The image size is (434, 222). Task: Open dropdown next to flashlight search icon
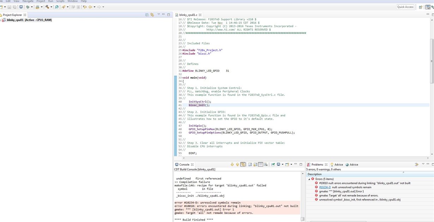point(68,7)
